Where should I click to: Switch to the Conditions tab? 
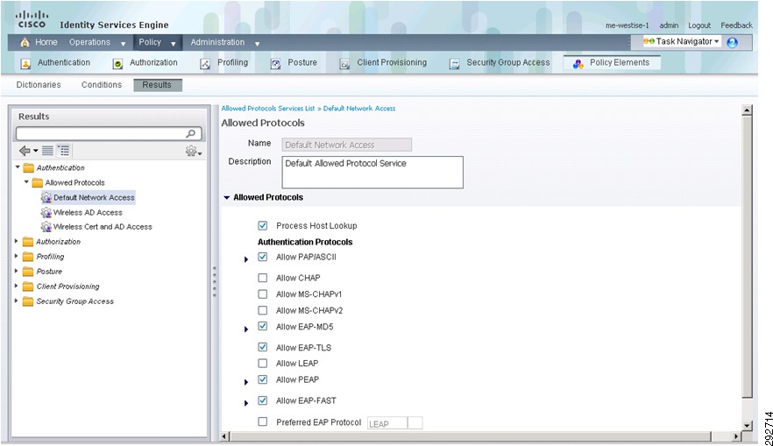point(102,85)
